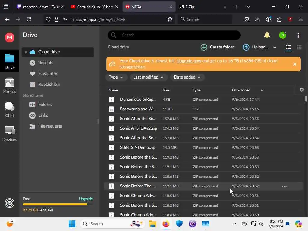Open the Last modified filter dropdown
The width and height of the screenshot is (308, 231).
click(148, 77)
